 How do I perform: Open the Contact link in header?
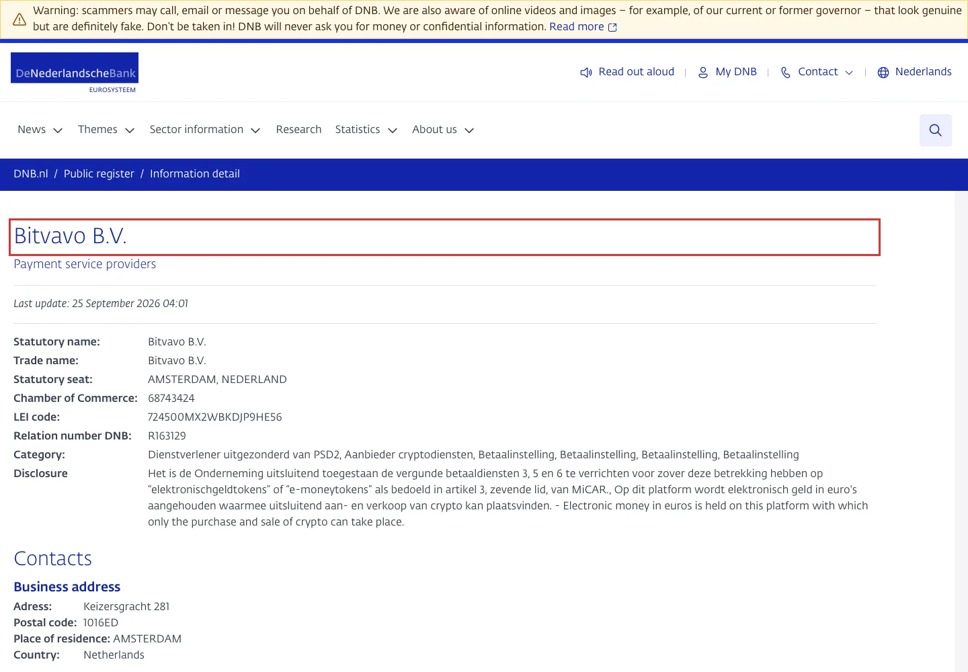(x=818, y=72)
